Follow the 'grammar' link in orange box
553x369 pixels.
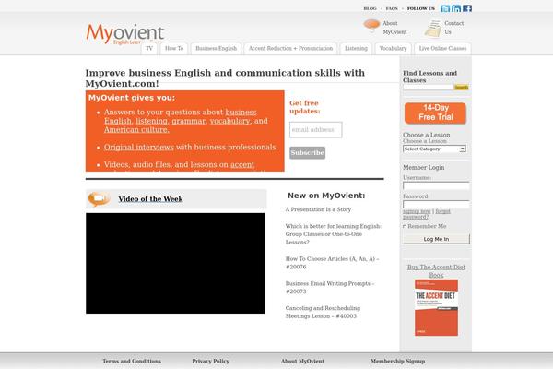pyautogui.click(x=188, y=121)
